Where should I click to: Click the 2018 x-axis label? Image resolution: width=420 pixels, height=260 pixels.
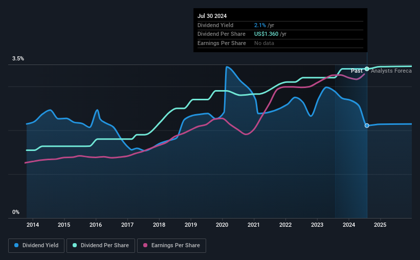click(159, 225)
